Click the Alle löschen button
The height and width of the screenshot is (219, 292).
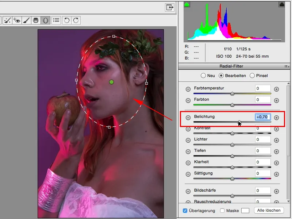[x=269, y=211]
